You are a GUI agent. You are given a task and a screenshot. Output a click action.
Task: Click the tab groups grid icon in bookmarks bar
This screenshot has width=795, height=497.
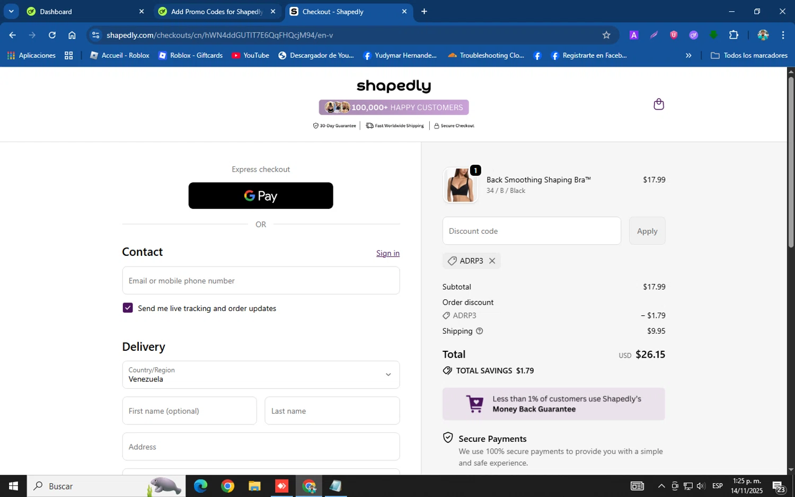coord(68,55)
